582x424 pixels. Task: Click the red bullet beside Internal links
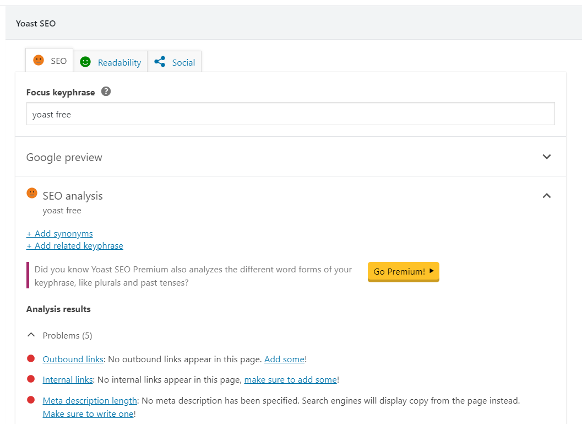click(31, 379)
